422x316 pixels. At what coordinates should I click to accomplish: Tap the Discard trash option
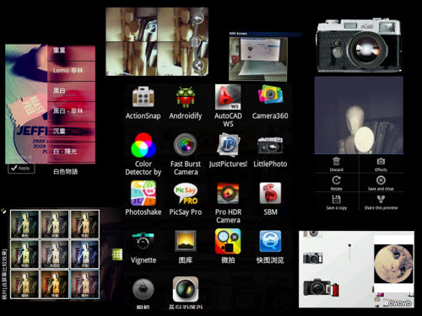pyautogui.click(x=337, y=164)
